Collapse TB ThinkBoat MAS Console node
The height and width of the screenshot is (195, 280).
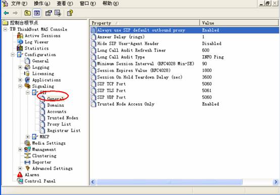(6, 29)
